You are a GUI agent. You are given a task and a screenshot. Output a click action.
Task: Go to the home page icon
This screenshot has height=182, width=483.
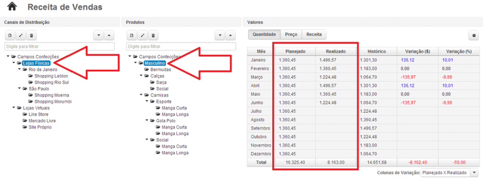coord(12,7)
